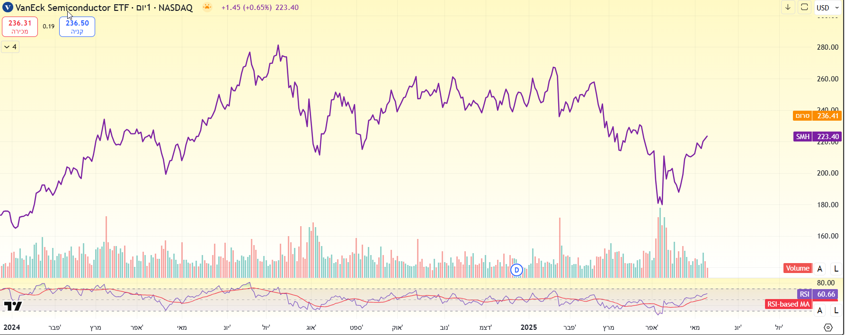Image resolution: width=845 pixels, height=335 pixels.
Task: Collapse the indicator legend showing 4
Action: (10, 47)
